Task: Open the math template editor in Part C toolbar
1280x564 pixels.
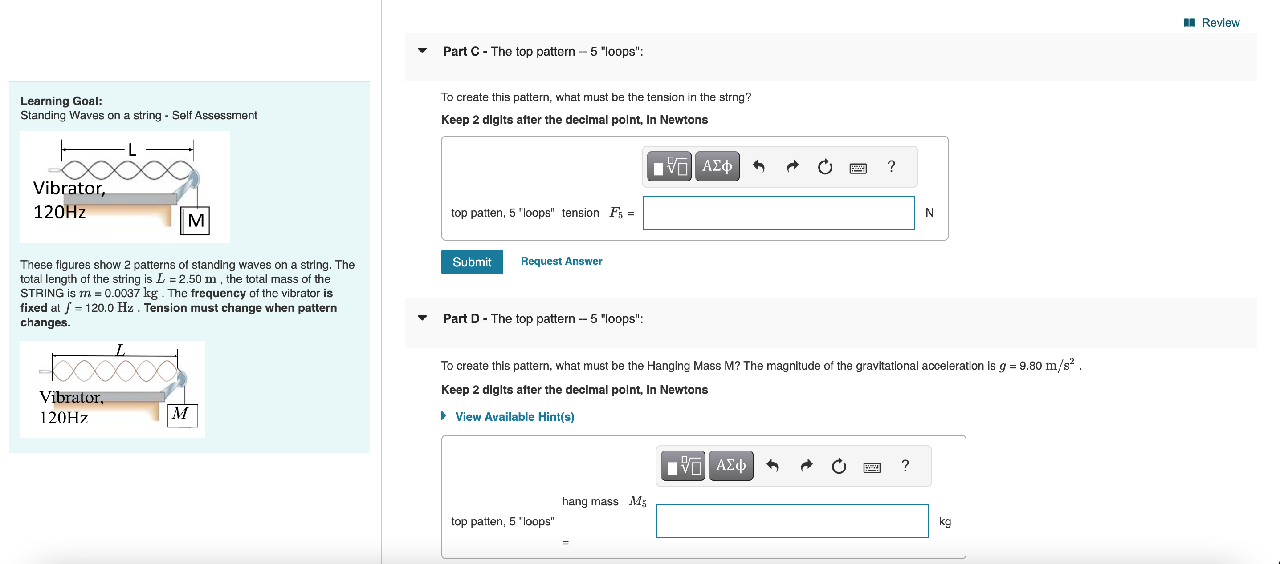Action: pyautogui.click(x=669, y=167)
